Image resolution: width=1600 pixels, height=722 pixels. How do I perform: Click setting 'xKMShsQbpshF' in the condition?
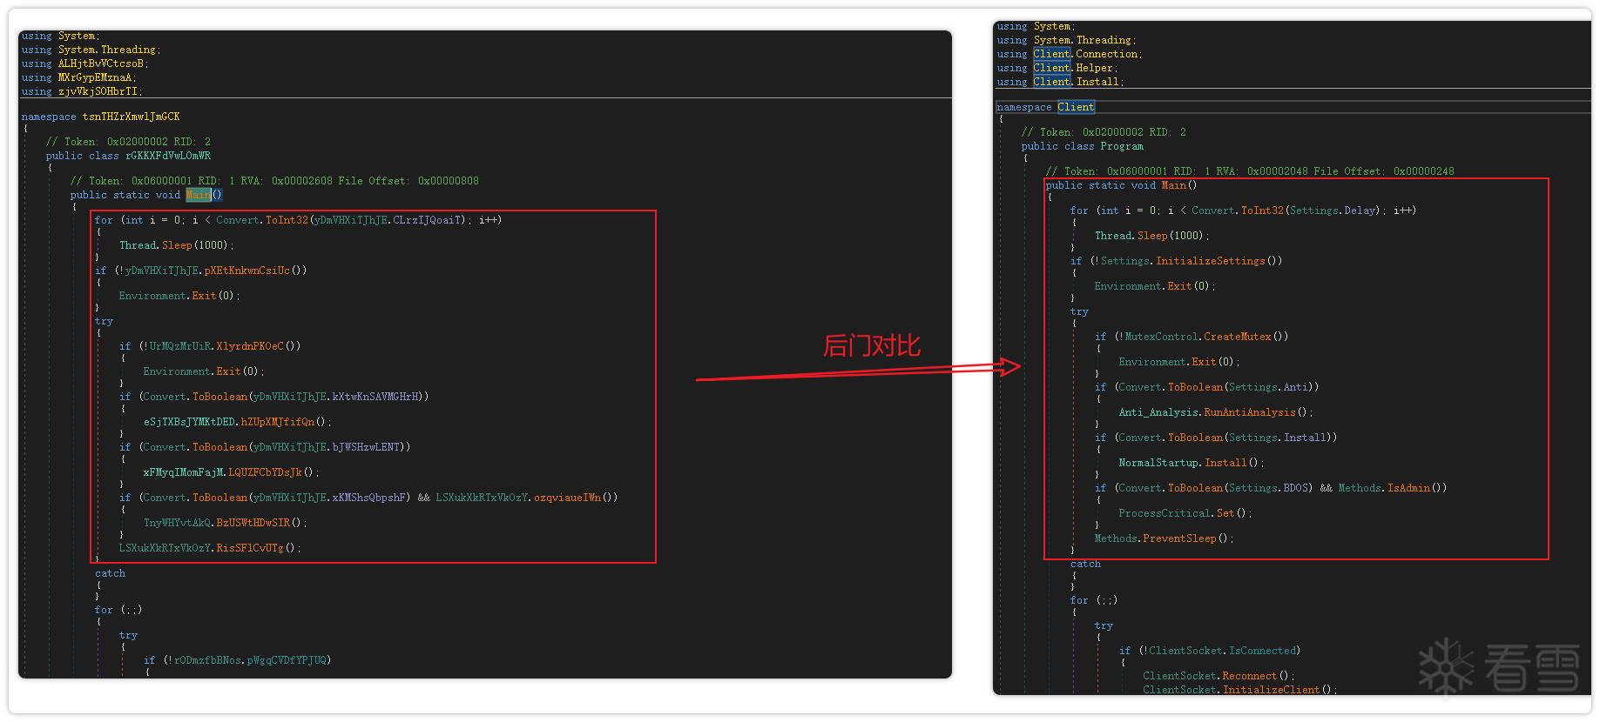pyautogui.click(x=370, y=498)
